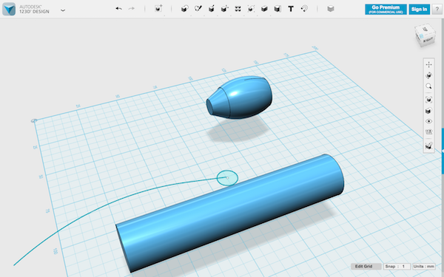444x277 pixels.
Task: Toggle snapping icon at bottom of navigation bar
Action: point(428,146)
